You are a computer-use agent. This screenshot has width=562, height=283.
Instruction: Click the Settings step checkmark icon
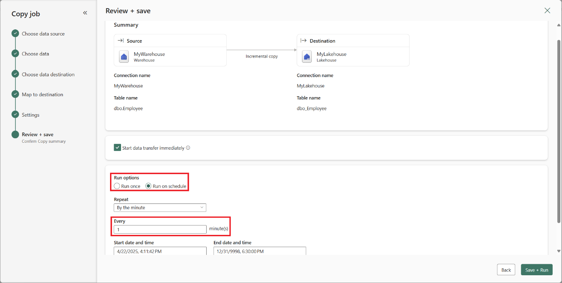point(15,115)
